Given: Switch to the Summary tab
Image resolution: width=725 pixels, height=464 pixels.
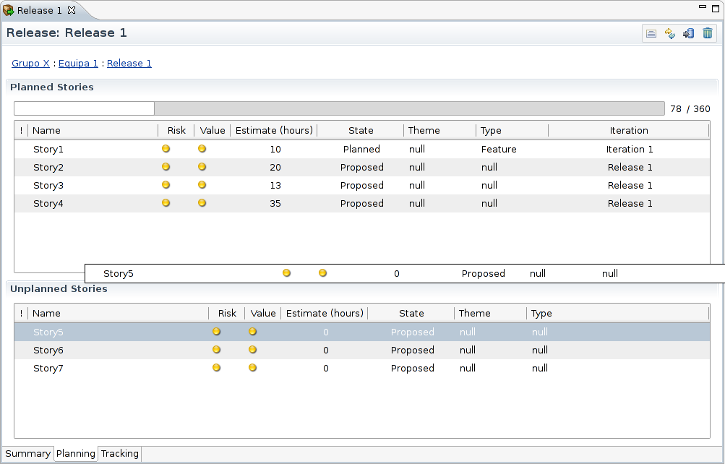Looking at the screenshot, I should click(27, 453).
